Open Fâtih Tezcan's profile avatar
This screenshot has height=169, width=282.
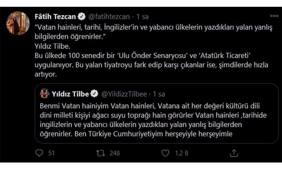tap(18, 23)
